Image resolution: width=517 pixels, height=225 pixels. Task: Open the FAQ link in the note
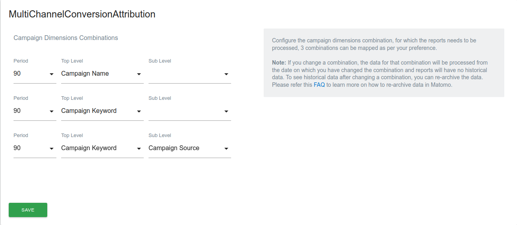point(319,85)
